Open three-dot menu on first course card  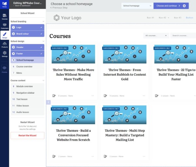(x=93, y=96)
